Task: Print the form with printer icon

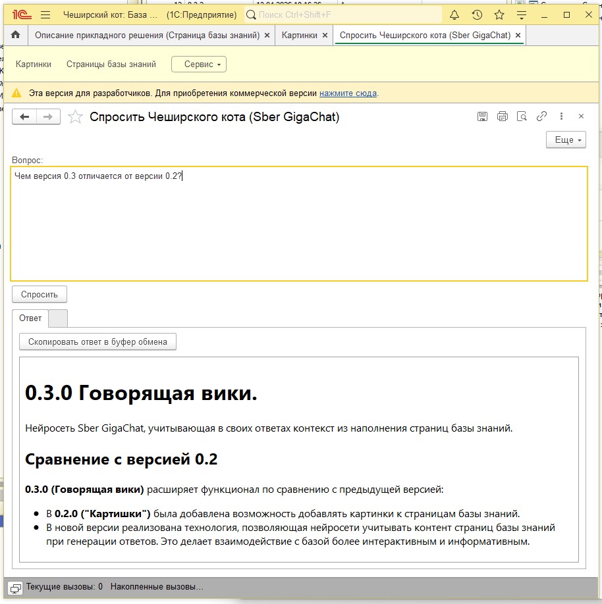Action: tap(502, 116)
